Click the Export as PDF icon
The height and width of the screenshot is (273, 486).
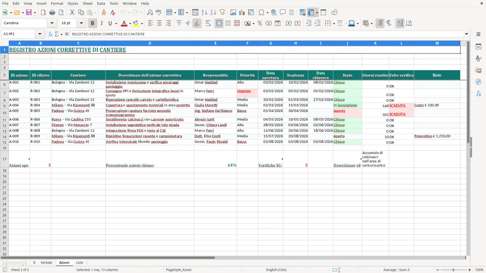pyautogui.click(x=43, y=13)
